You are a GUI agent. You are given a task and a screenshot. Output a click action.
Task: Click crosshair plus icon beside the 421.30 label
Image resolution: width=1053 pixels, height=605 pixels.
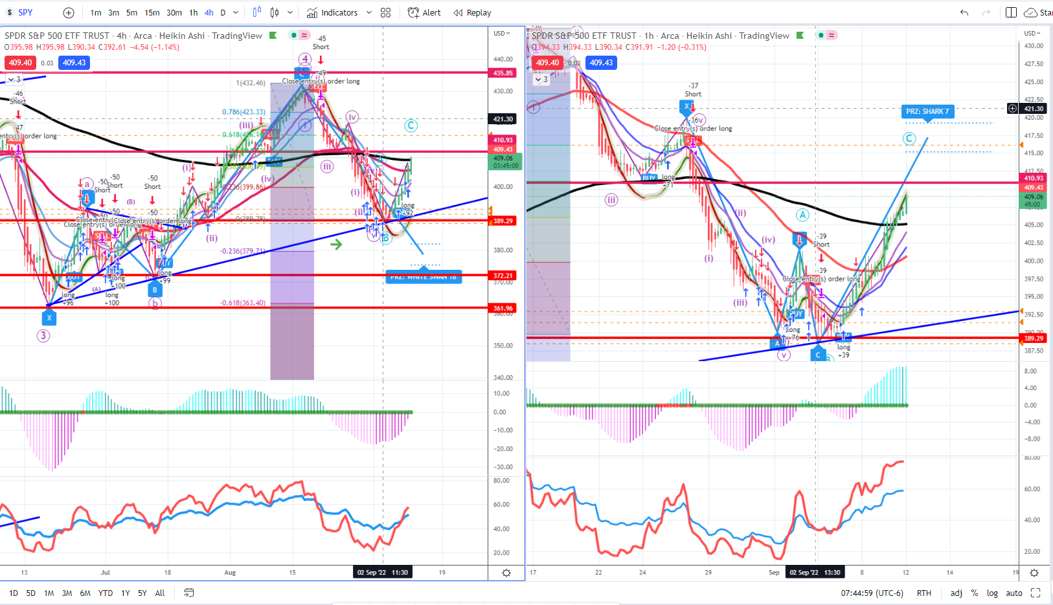point(1013,109)
